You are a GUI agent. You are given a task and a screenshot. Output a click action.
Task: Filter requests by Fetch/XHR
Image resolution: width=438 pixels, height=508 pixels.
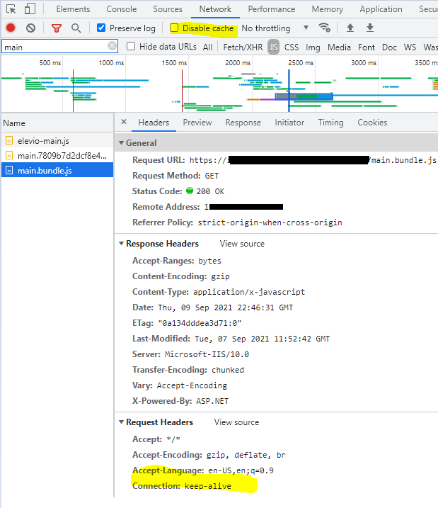click(243, 47)
